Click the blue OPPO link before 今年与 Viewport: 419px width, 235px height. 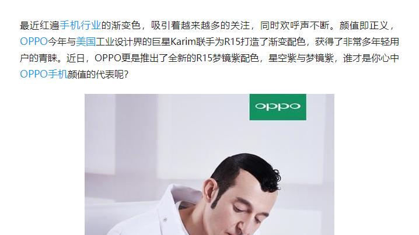pos(34,42)
